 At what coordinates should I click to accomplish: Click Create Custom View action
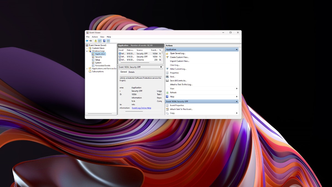pos(179,57)
